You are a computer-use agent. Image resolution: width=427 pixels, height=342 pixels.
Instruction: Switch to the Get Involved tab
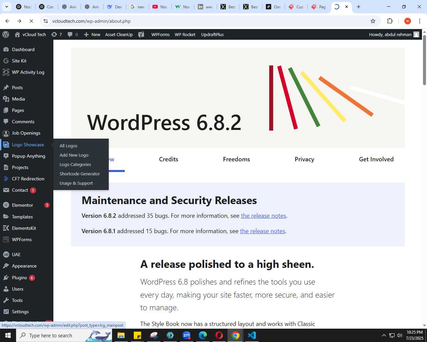(376, 159)
